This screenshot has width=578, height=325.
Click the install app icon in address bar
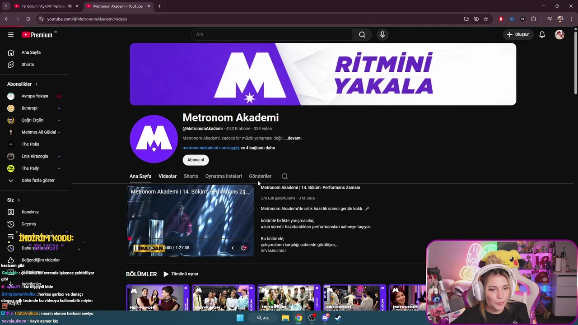(x=466, y=19)
